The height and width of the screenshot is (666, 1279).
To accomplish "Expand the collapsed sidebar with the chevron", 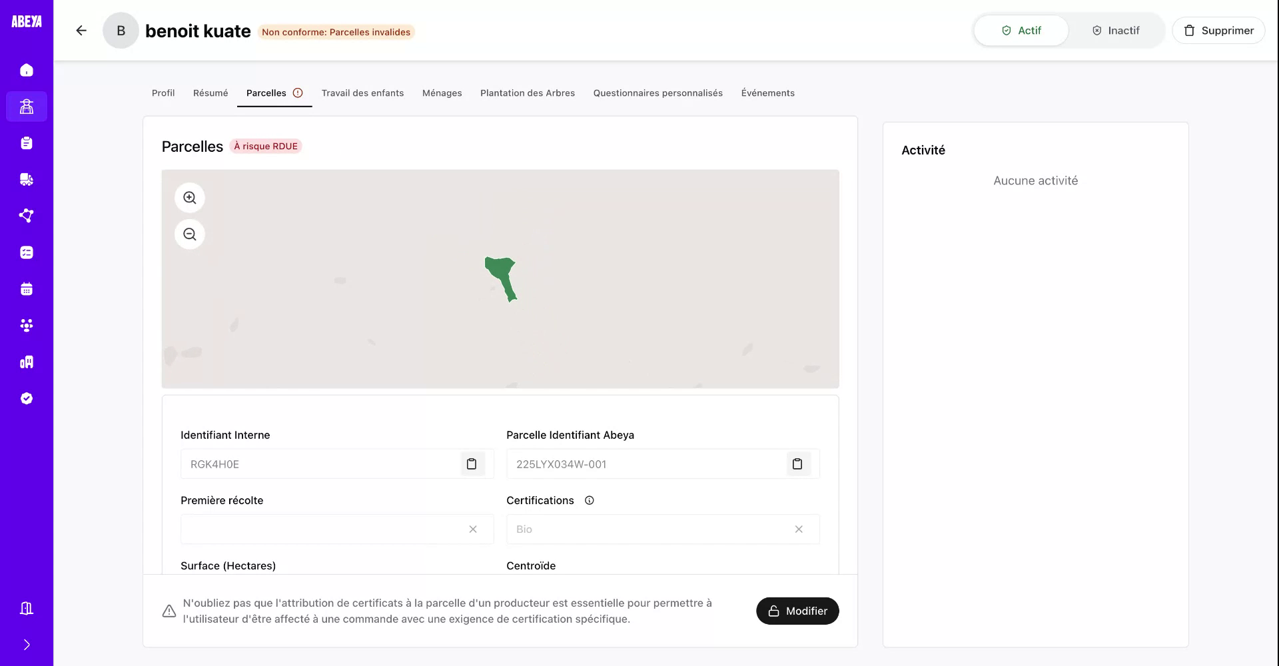I will pos(27,644).
